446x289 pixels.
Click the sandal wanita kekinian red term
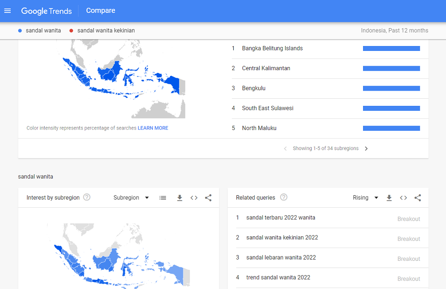tap(106, 31)
